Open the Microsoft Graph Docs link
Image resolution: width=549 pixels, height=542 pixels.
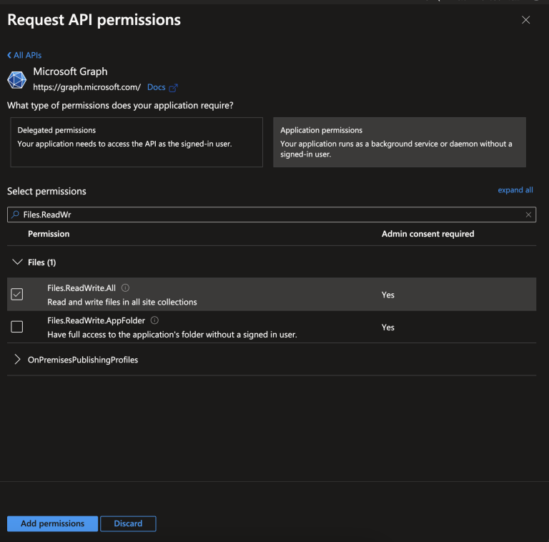tap(156, 87)
